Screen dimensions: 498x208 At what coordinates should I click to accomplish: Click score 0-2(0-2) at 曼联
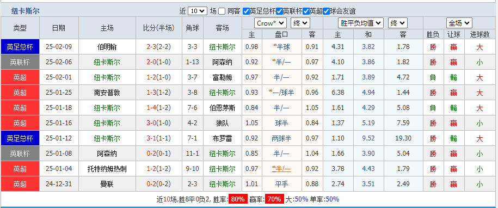pos(159,184)
